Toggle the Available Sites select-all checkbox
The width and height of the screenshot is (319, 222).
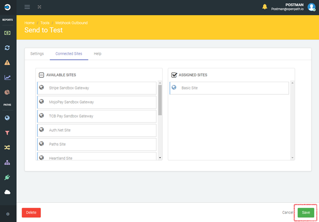[x=41, y=75]
